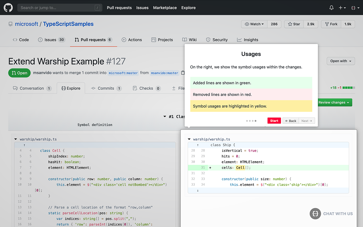Click the msanvido:master head branch
The height and width of the screenshot is (227, 363).
[x=164, y=73]
